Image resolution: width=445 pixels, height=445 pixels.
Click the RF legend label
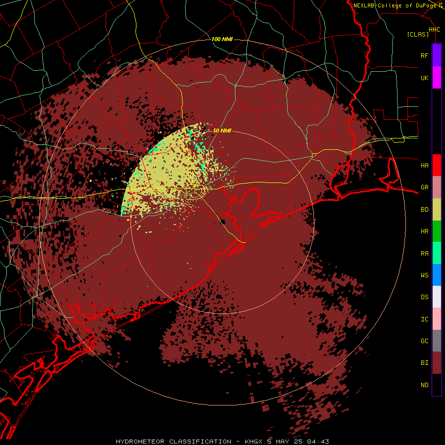tap(424, 55)
